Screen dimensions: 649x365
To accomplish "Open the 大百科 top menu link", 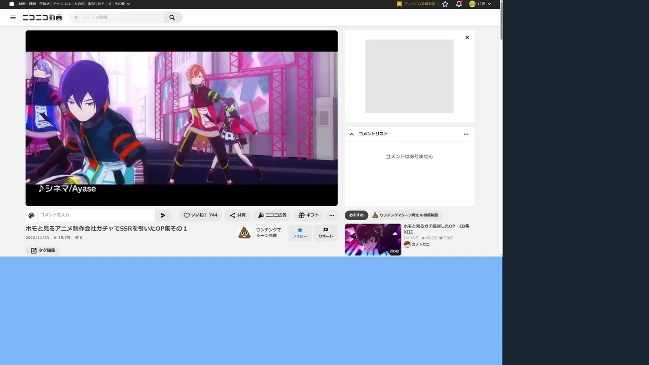I will [x=79, y=4].
